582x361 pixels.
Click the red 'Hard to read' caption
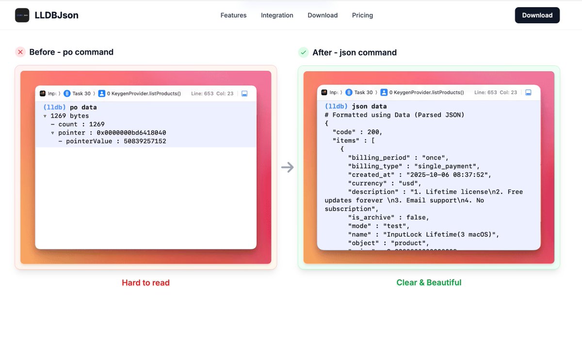click(x=145, y=283)
